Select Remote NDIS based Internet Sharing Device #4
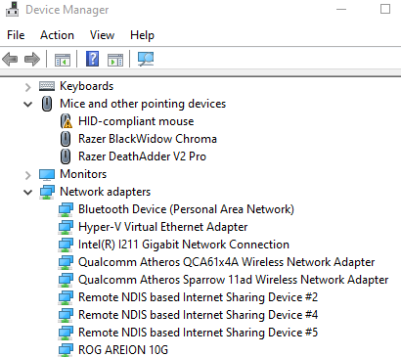The width and height of the screenshot is (401, 357). [x=198, y=315]
